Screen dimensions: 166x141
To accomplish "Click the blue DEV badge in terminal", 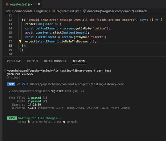I will pyautogui.click(x=11, y=84).
